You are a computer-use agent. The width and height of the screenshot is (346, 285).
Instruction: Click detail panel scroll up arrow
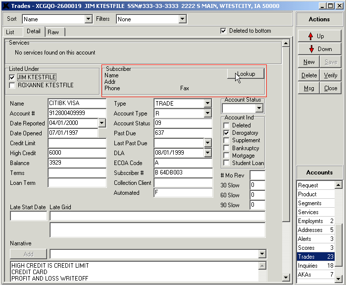point(286,43)
